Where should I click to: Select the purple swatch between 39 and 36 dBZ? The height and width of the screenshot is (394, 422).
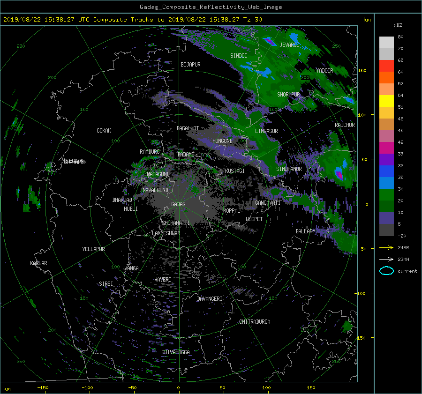click(x=386, y=159)
